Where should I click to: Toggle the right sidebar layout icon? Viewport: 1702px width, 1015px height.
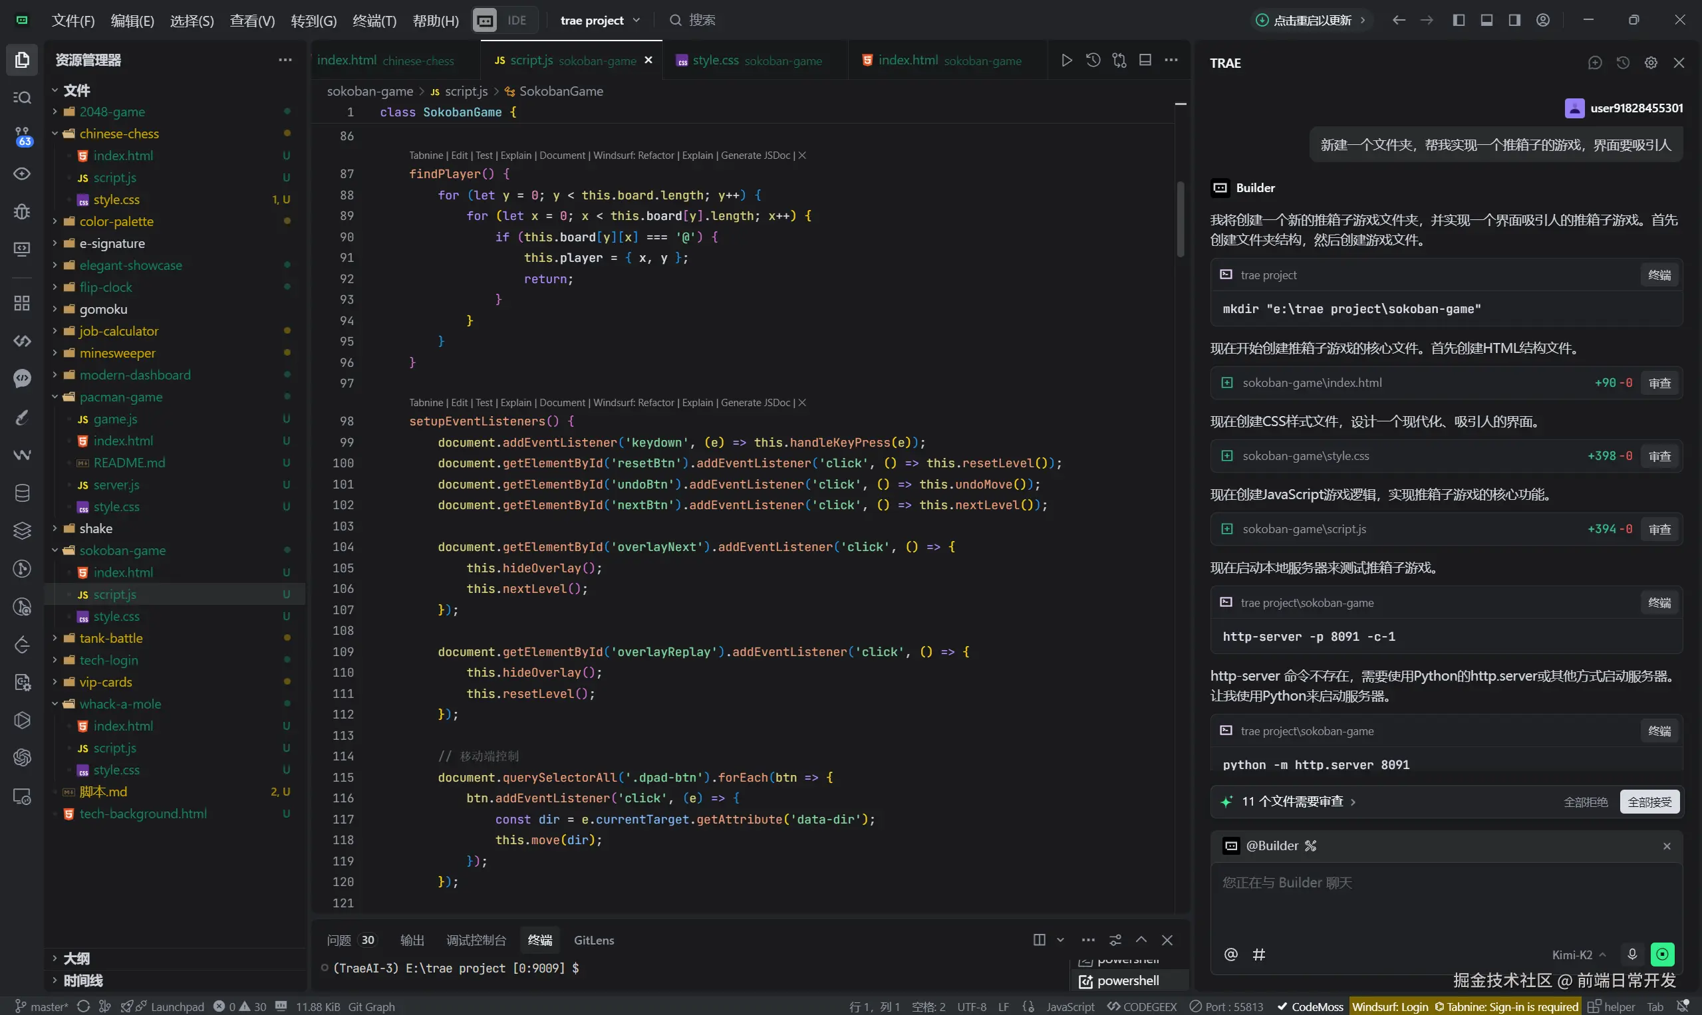pyautogui.click(x=1514, y=20)
